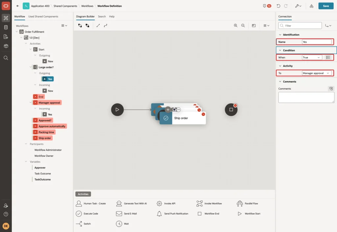Viewport: 337px width, 232px height.
Task: Click the Application 400 app icon
Action: [x=26, y=6]
